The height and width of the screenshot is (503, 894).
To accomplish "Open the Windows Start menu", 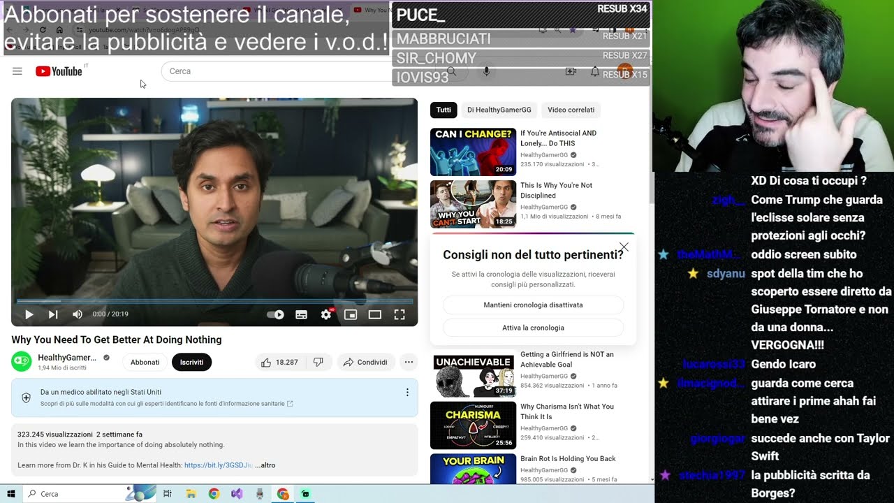I will [10, 493].
